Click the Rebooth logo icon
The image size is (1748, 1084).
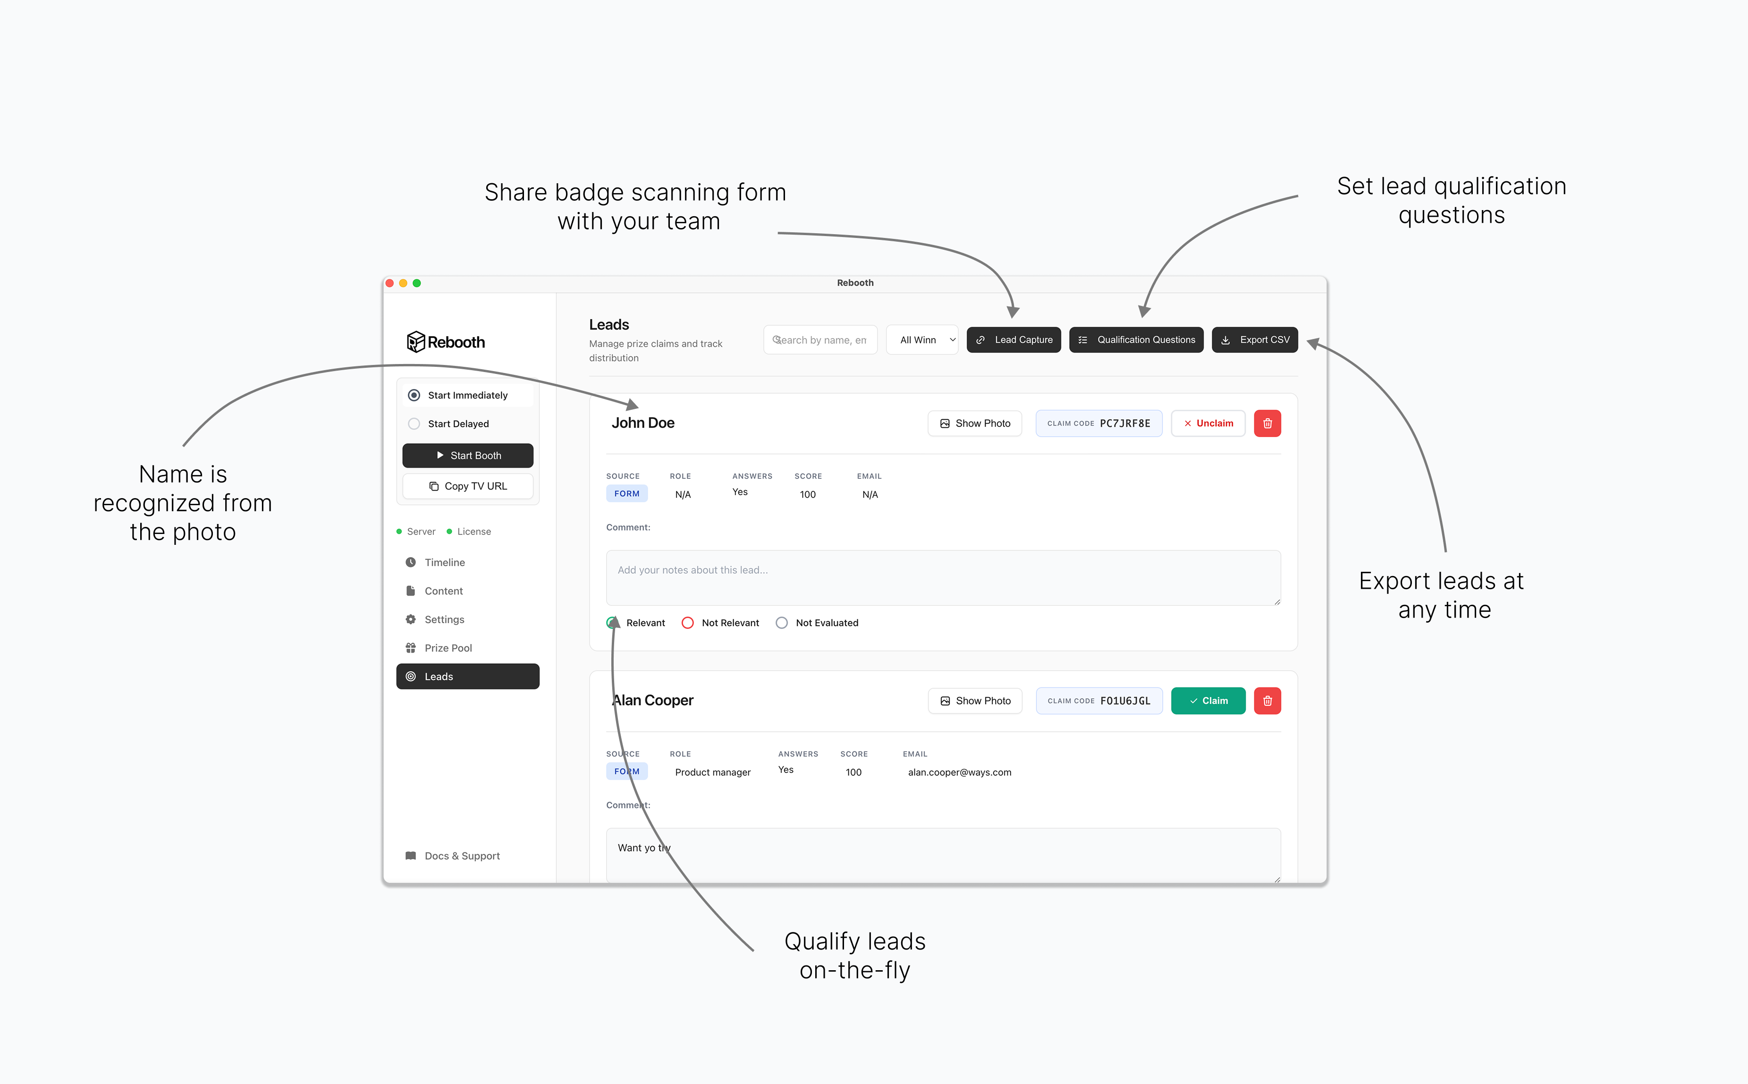(418, 342)
